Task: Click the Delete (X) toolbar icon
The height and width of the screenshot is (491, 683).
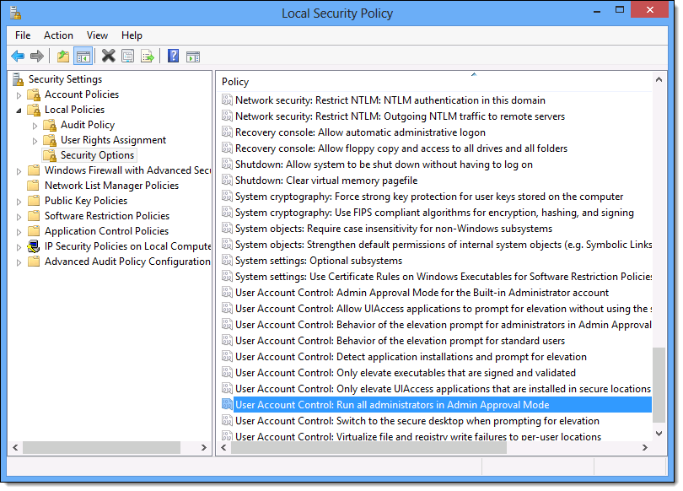Action: (x=107, y=56)
